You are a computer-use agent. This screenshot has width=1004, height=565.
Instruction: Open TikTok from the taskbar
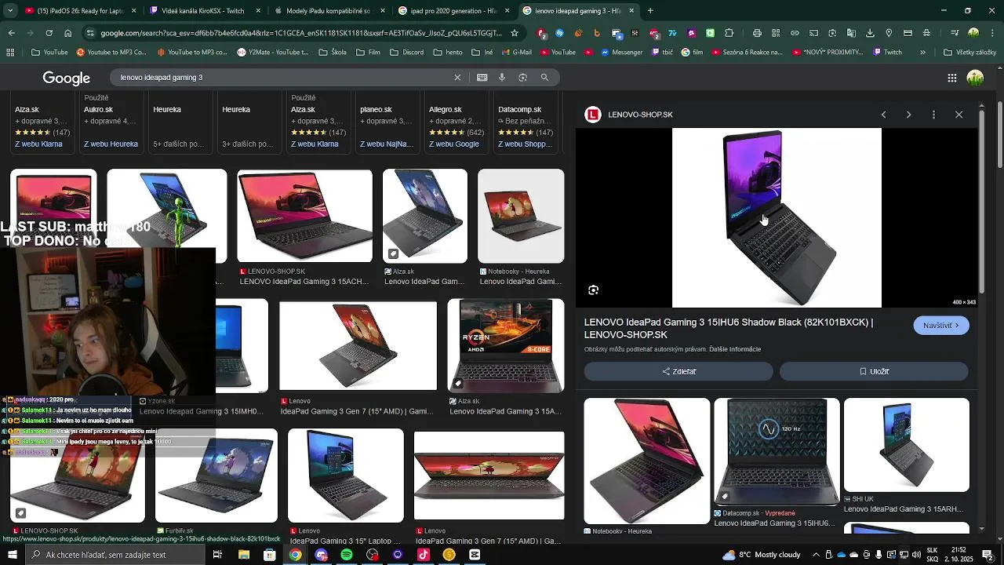[424, 555]
